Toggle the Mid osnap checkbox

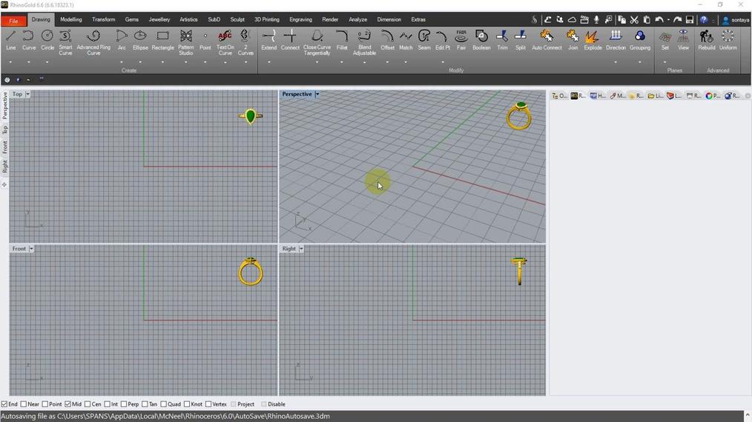point(67,404)
